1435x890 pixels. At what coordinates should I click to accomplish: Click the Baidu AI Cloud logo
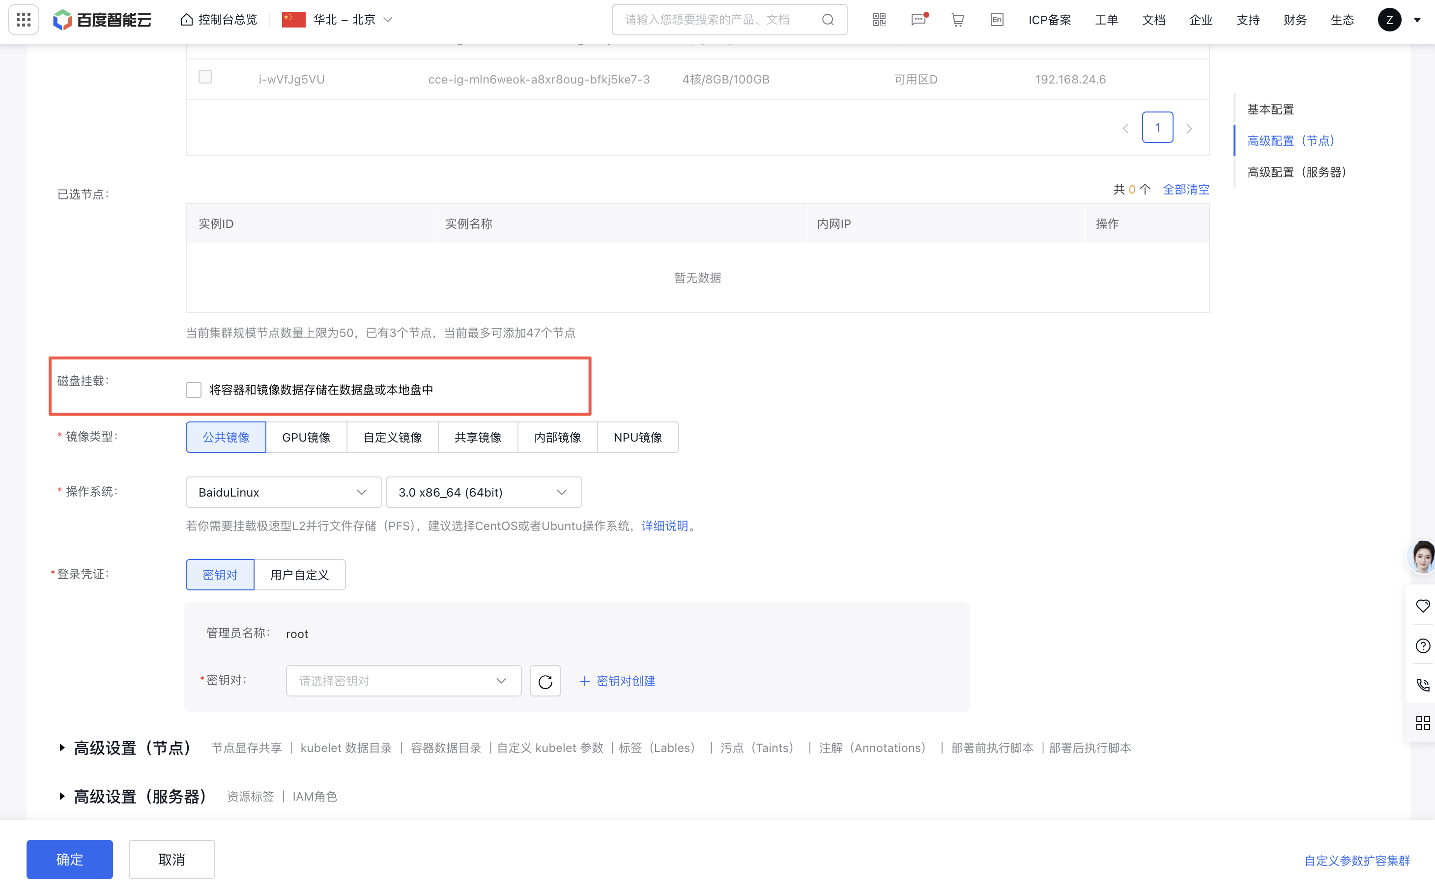click(x=102, y=20)
